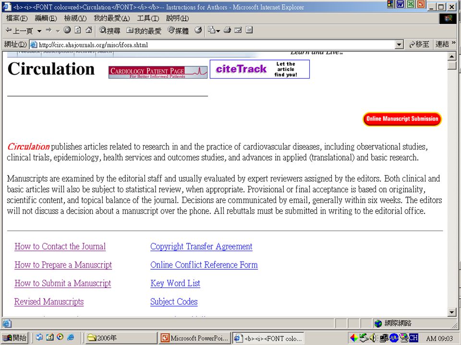Image resolution: width=461 pixels, height=345 pixels.
Task: Go to the home page icon
Action: tap(88, 30)
